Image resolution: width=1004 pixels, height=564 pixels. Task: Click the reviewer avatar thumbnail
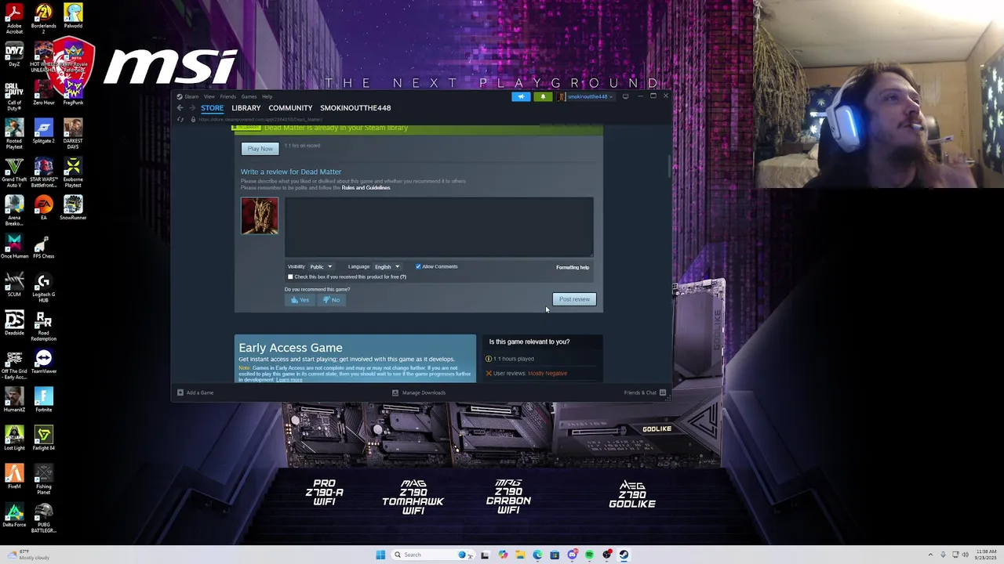click(260, 216)
